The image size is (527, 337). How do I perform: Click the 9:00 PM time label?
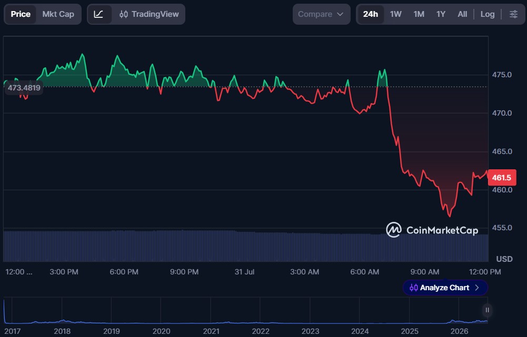point(184,272)
